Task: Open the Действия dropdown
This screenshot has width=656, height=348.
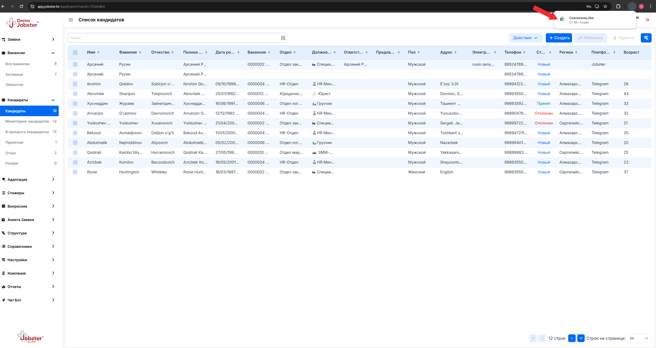Action: [x=525, y=38]
